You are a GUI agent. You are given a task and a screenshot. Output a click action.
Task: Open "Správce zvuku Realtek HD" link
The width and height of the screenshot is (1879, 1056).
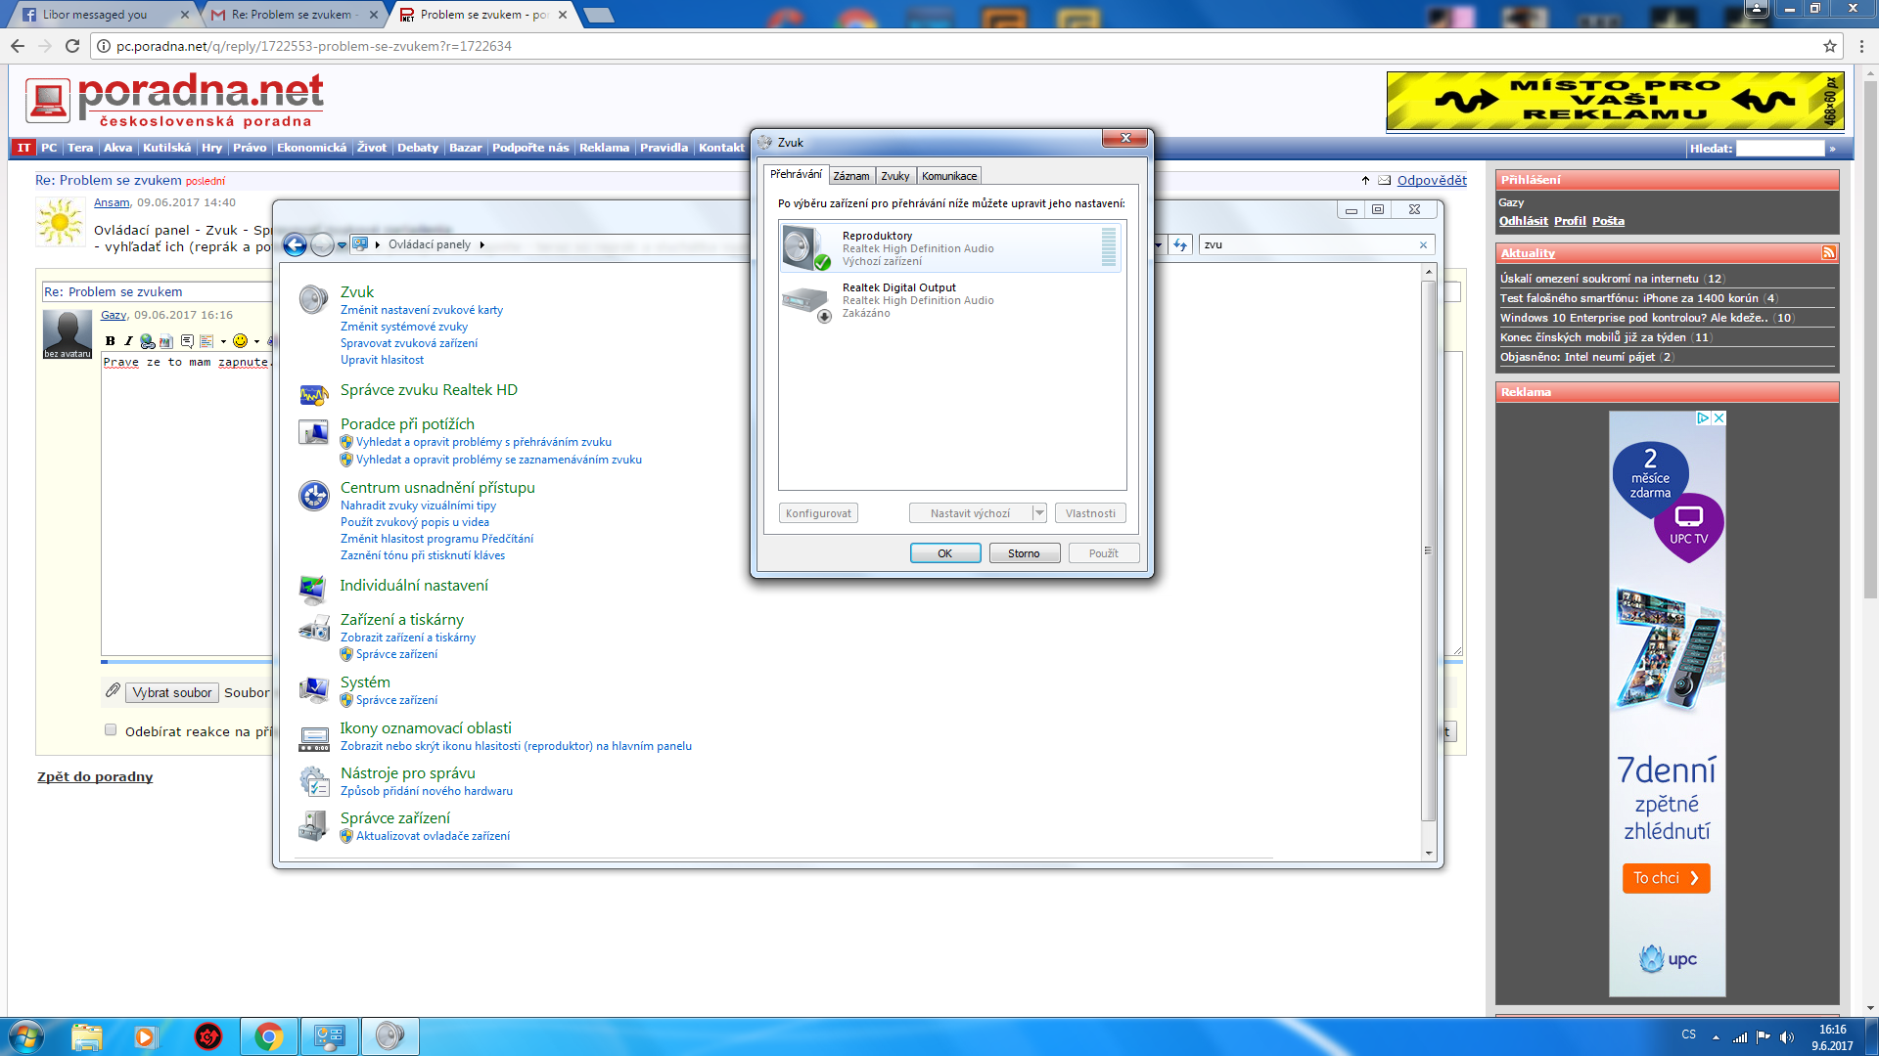coord(429,390)
